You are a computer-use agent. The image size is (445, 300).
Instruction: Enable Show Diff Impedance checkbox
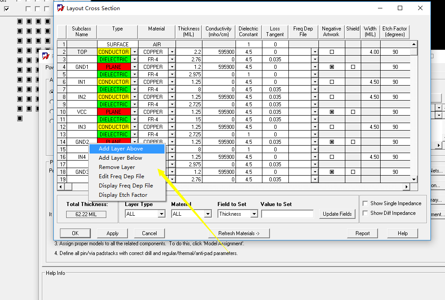(x=365, y=213)
